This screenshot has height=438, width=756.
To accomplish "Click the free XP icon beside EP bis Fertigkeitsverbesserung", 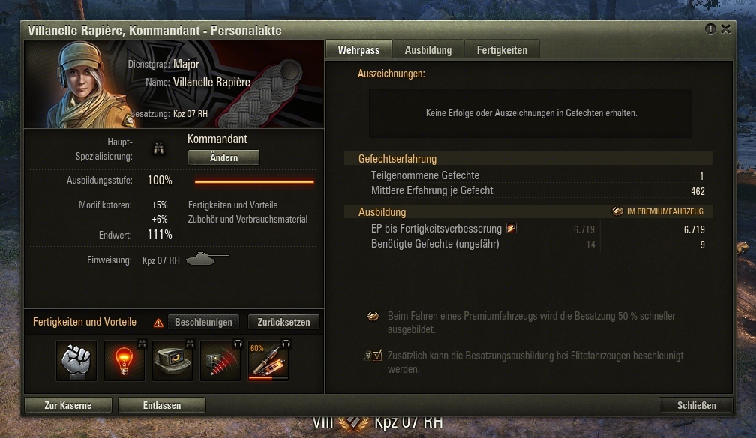I will [511, 229].
